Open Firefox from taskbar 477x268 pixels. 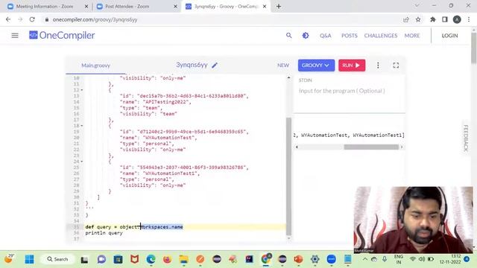[x=167, y=259]
